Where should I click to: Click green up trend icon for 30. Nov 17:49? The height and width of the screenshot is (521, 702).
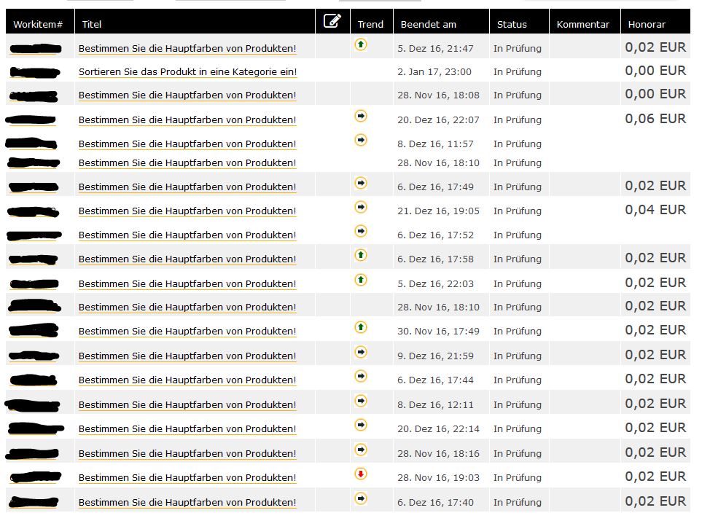click(x=361, y=327)
